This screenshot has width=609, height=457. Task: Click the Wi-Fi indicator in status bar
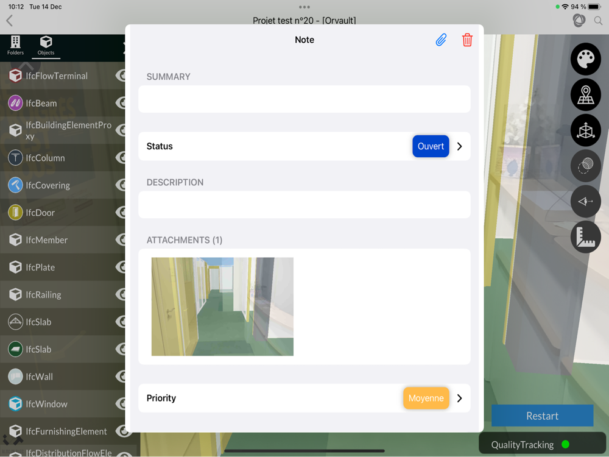tap(565, 7)
